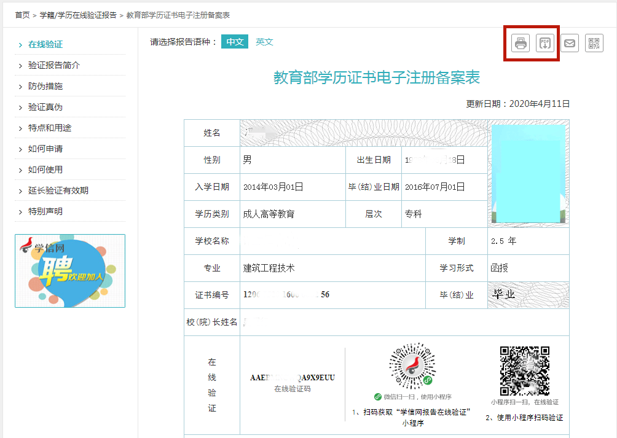Open 验证真伪 sidebar item
Image resolution: width=617 pixels, height=438 pixels.
coord(45,107)
